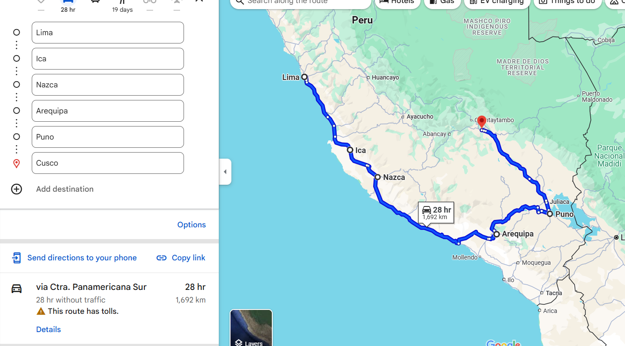Image resolution: width=625 pixels, height=346 pixels.
Task: Click the Lima waypoint circle icon in the list
Action: 17,33
